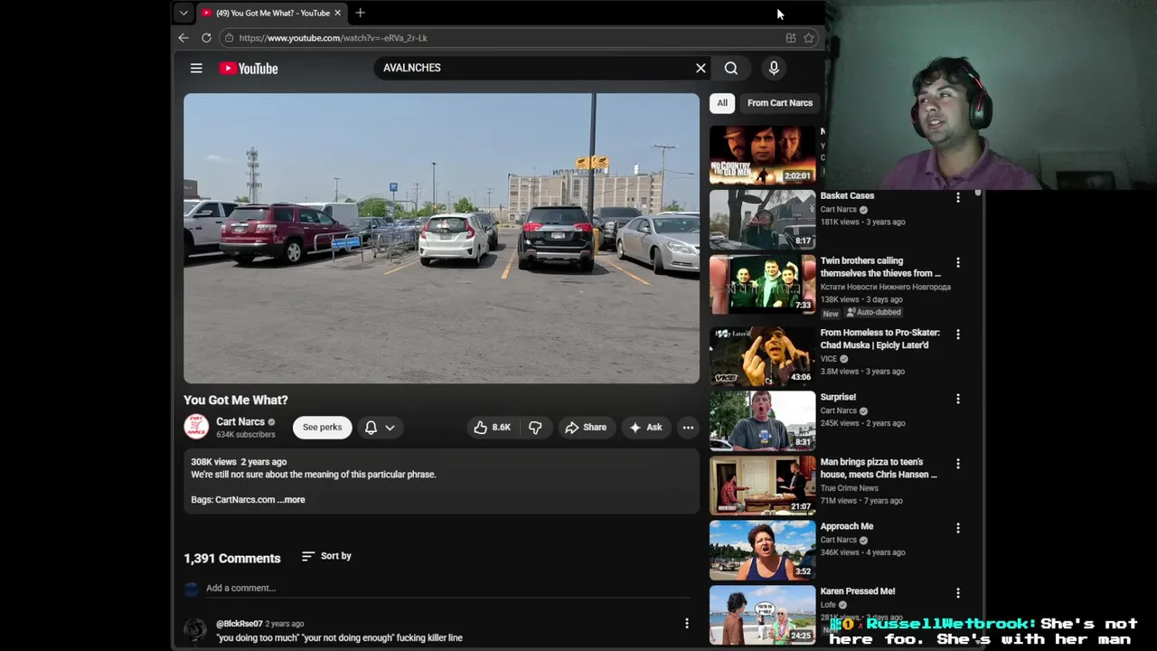The image size is (1157, 651).
Task: Run search with the magnifier button
Action: point(731,68)
